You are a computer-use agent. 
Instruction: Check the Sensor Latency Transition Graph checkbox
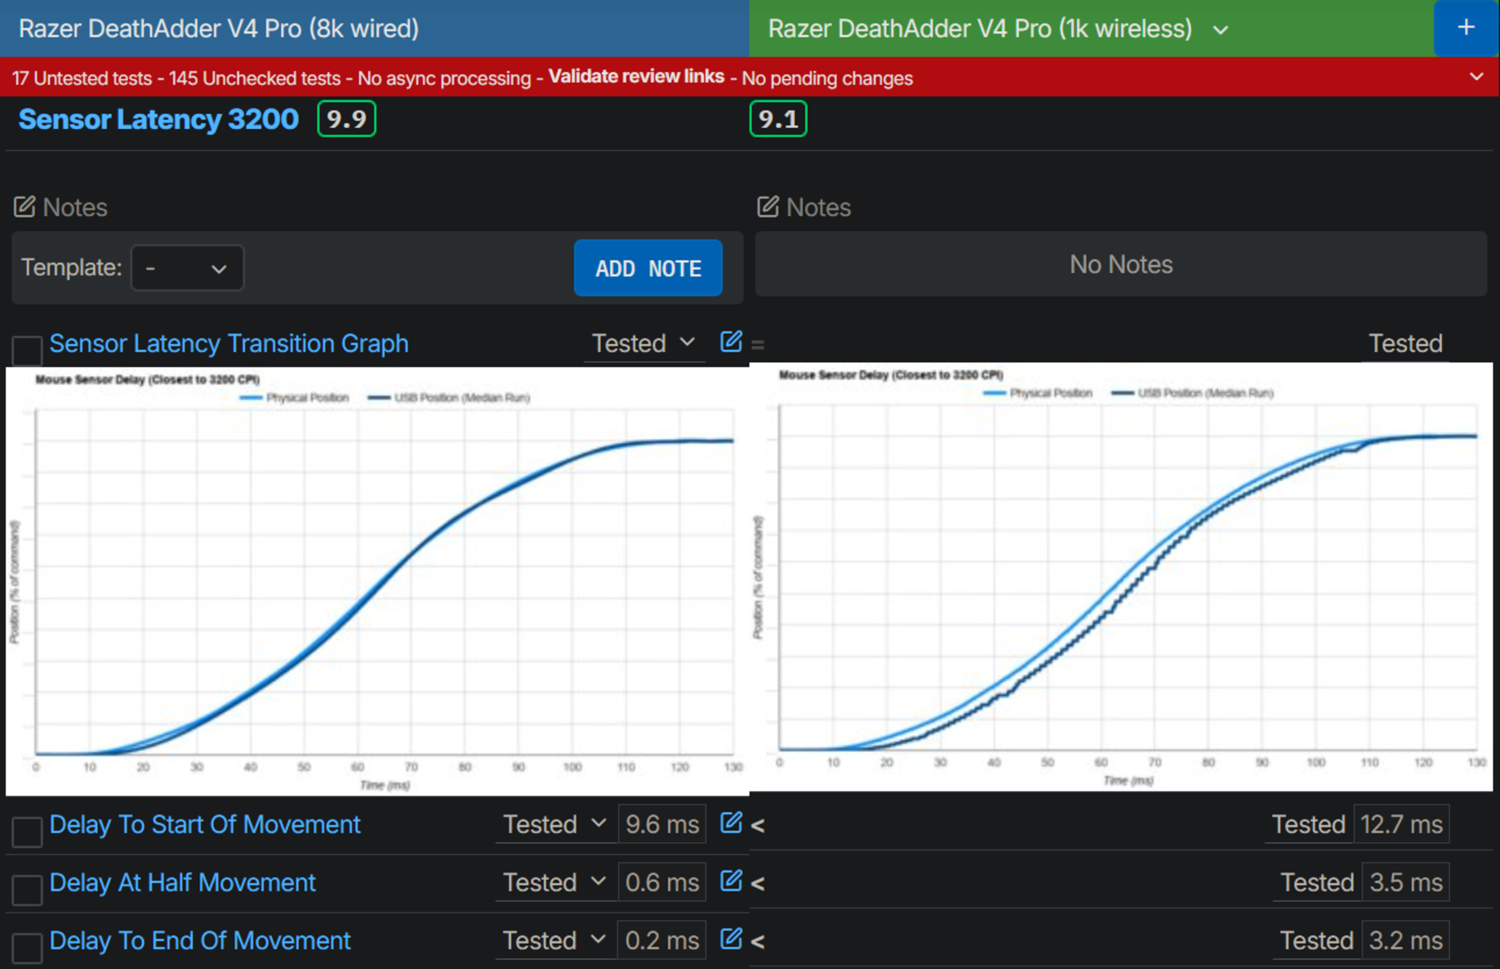tap(27, 350)
